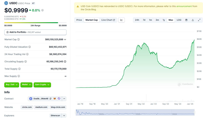203x118 pixels.
Task: Select the 1m time range
Action: (150, 20)
